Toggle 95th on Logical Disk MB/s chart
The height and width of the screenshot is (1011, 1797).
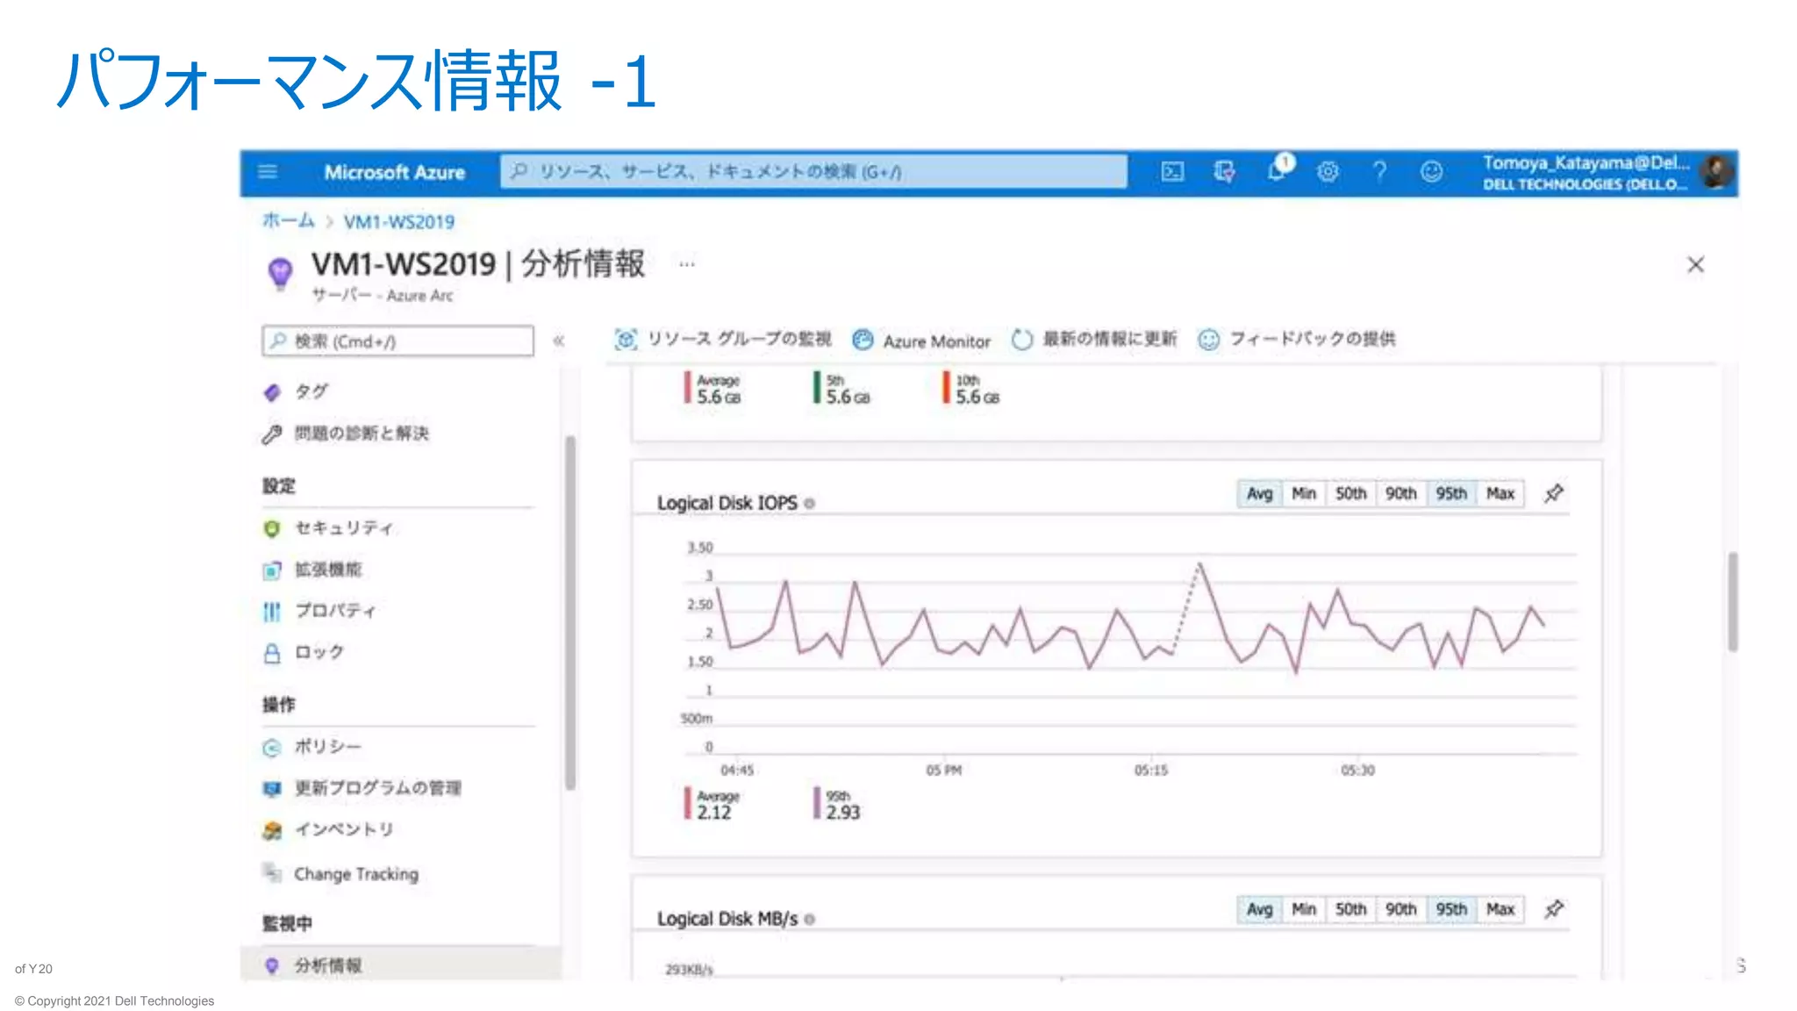tap(1451, 909)
